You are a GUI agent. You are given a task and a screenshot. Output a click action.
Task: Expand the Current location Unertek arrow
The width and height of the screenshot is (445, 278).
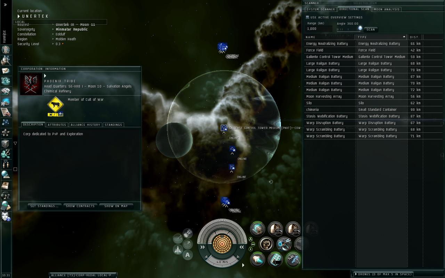point(19,16)
